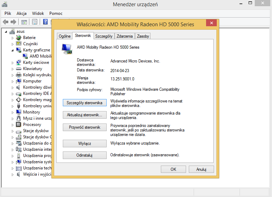272x197 pixels.
Task: Click the blue Help question mark icon
Action: tap(45, 22)
